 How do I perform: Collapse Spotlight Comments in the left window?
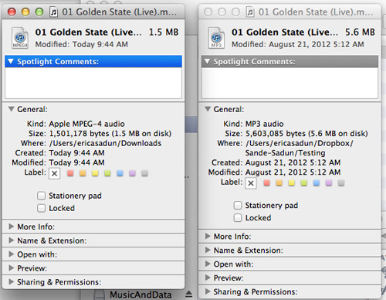(x=11, y=61)
